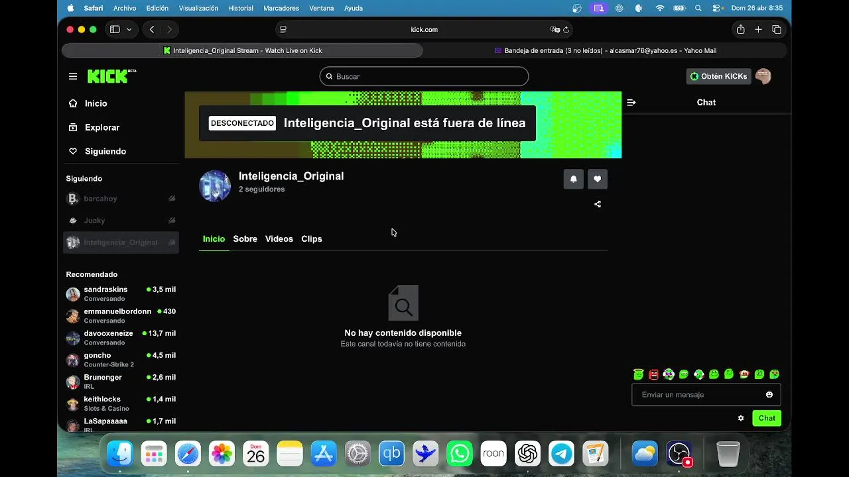
Task: Open chat settings gear
Action: tap(741, 418)
